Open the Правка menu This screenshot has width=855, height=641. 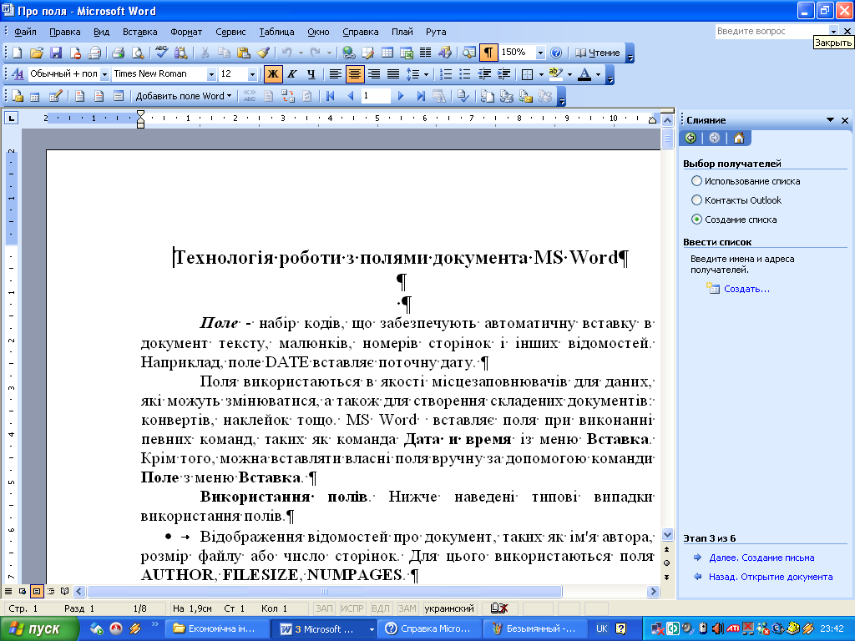pyautogui.click(x=65, y=32)
